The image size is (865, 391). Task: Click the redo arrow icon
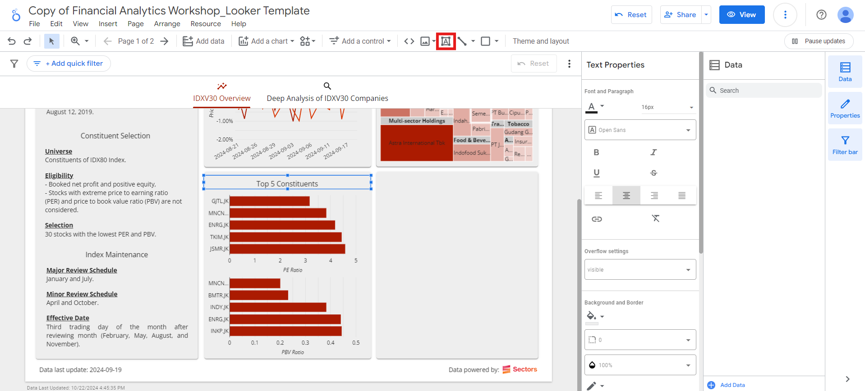(28, 41)
